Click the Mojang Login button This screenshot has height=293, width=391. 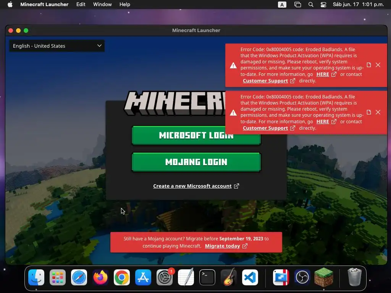196,162
